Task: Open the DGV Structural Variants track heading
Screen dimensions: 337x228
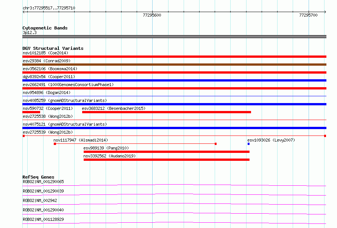Action: tap(53, 48)
